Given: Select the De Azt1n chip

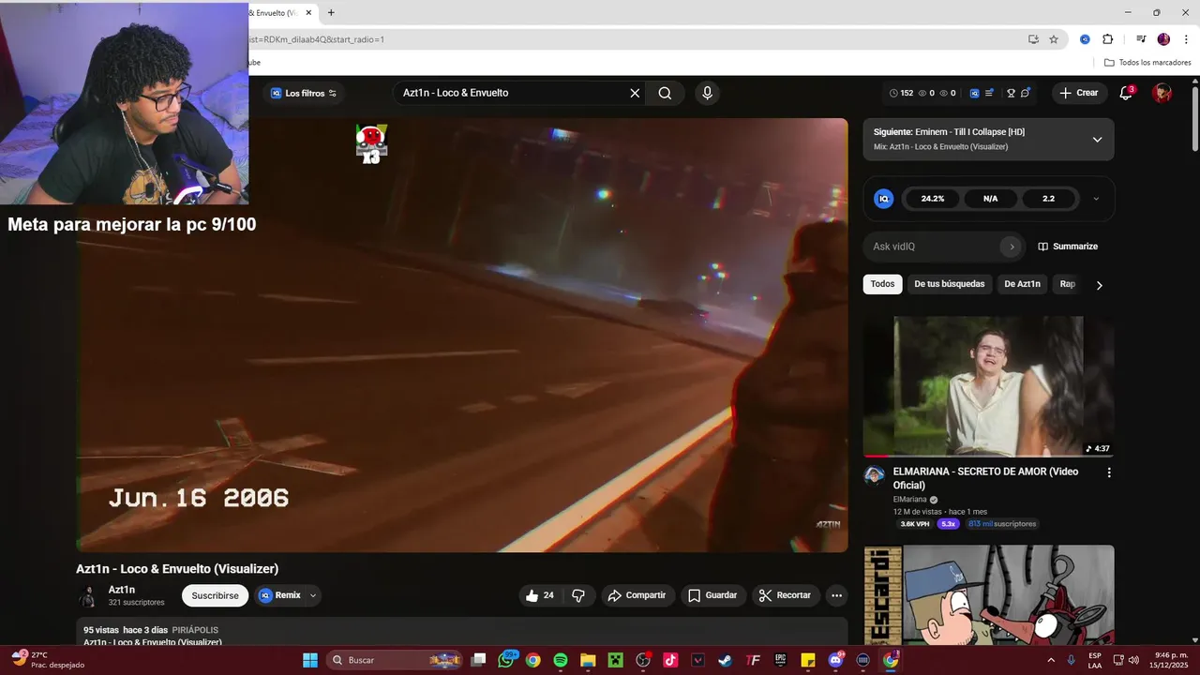Looking at the screenshot, I should [1022, 284].
